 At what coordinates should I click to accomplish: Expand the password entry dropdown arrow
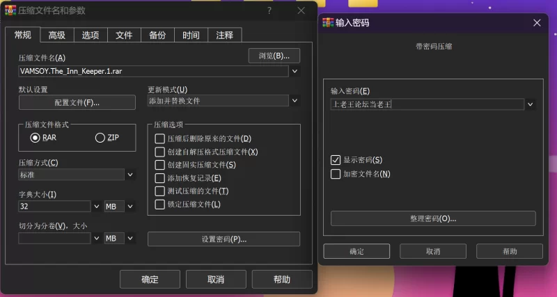(x=530, y=104)
